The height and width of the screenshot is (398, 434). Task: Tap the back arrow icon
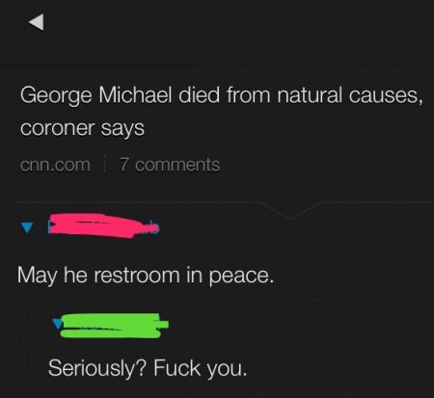tap(37, 22)
